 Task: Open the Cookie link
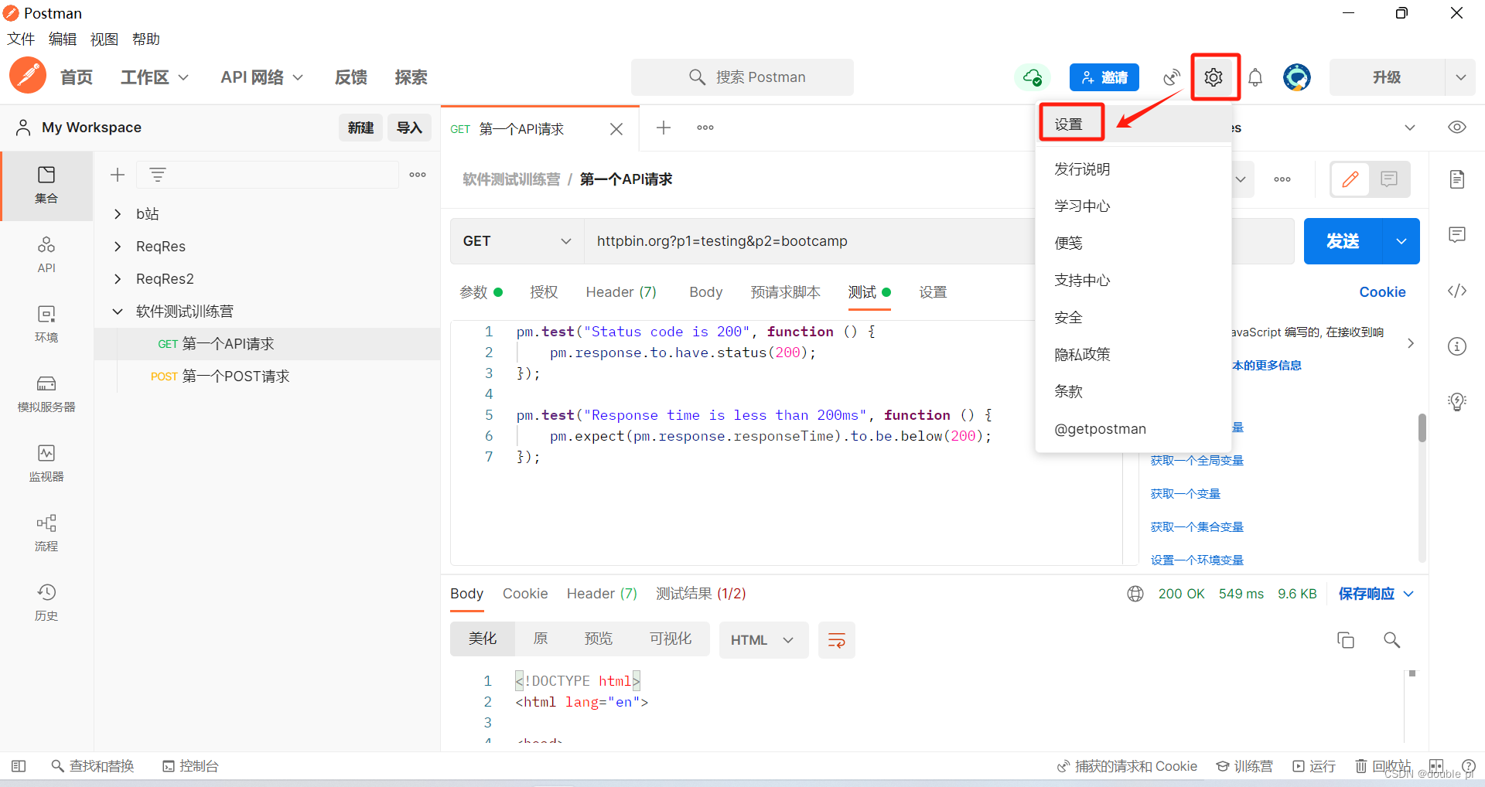pyautogui.click(x=1383, y=292)
